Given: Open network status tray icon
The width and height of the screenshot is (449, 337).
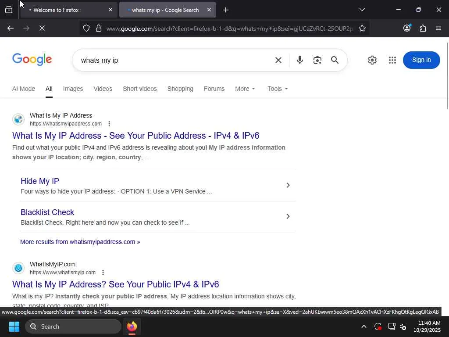Looking at the screenshot, I should coord(392,326).
